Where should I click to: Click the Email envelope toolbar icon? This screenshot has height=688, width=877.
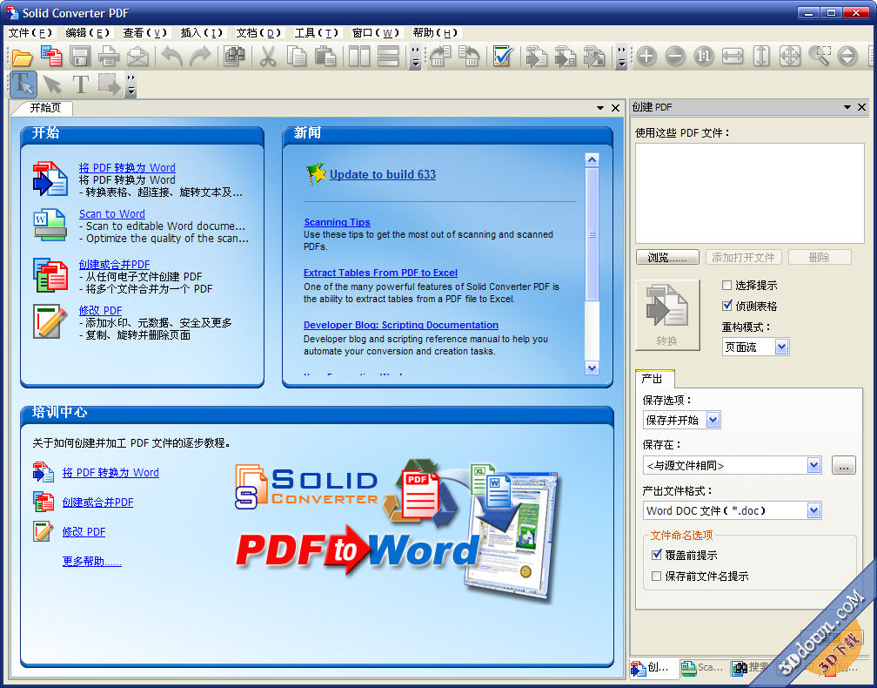pyautogui.click(x=137, y=57)
